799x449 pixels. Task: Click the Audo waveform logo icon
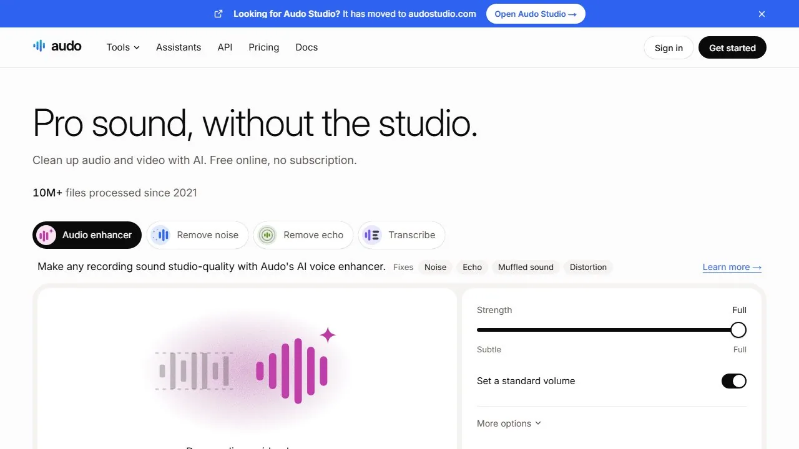point(39,46)
